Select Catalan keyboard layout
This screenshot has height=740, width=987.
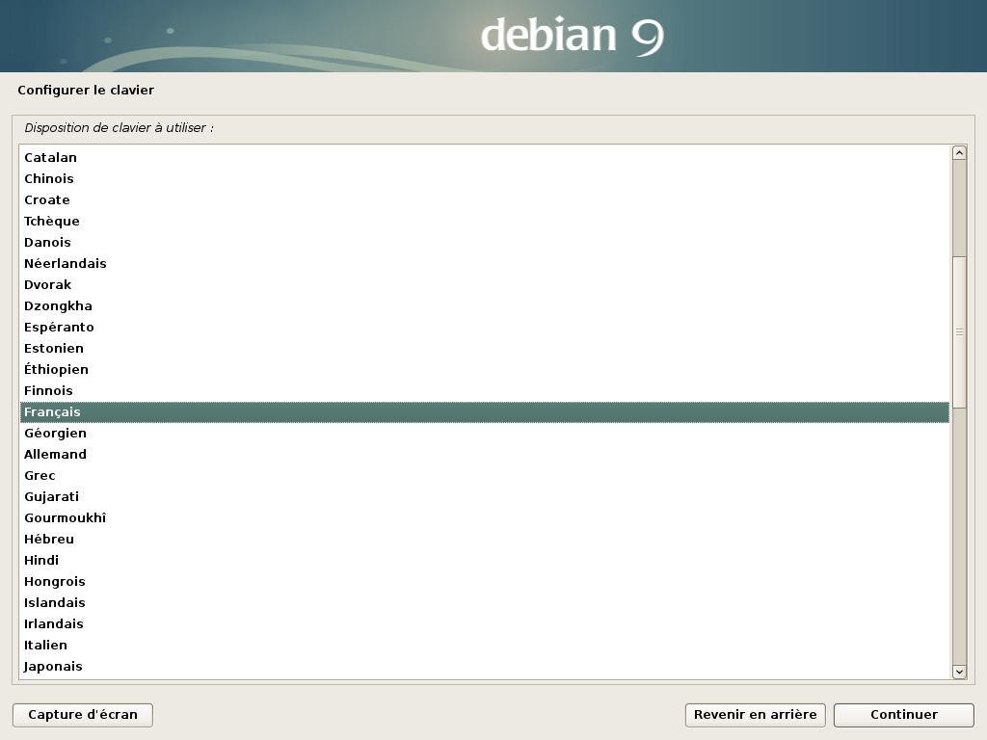coord(484,157)
